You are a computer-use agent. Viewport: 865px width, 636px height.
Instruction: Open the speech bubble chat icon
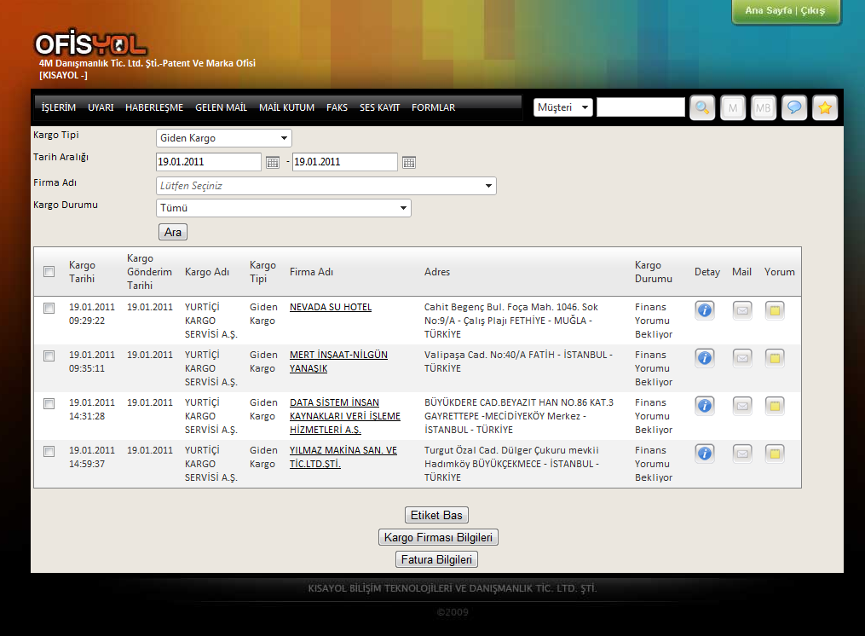tap(793, 107)
